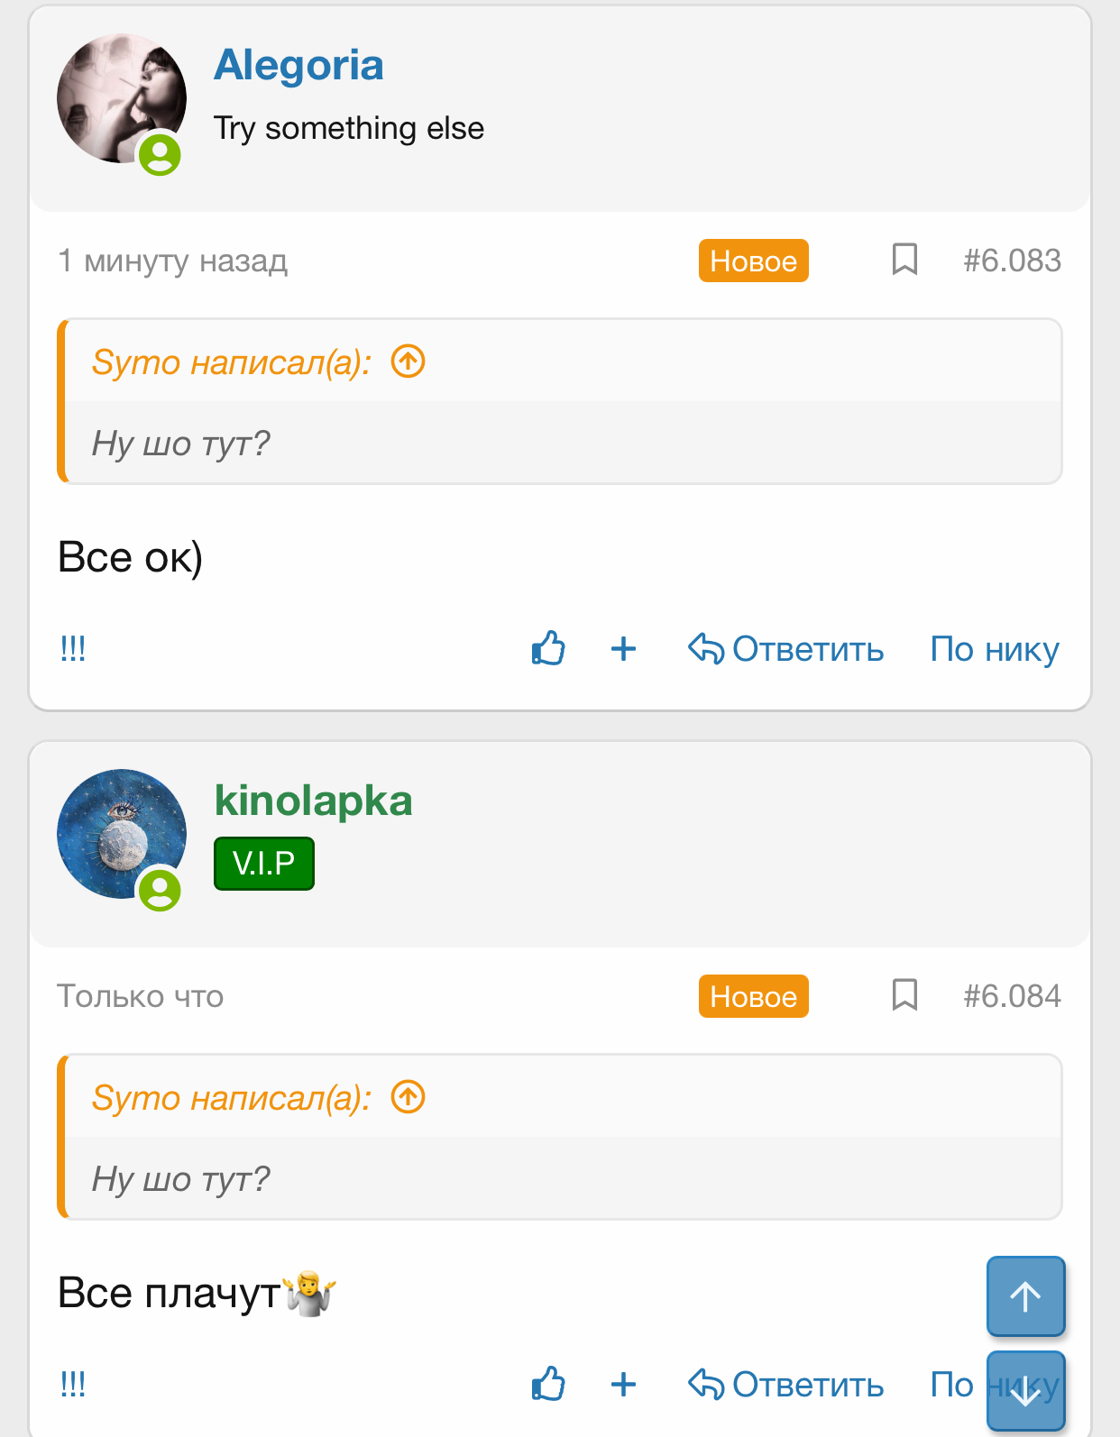The image size is (1120, 1437).
Task: Open permalink #6.083
Action: tap(1012, 261)
